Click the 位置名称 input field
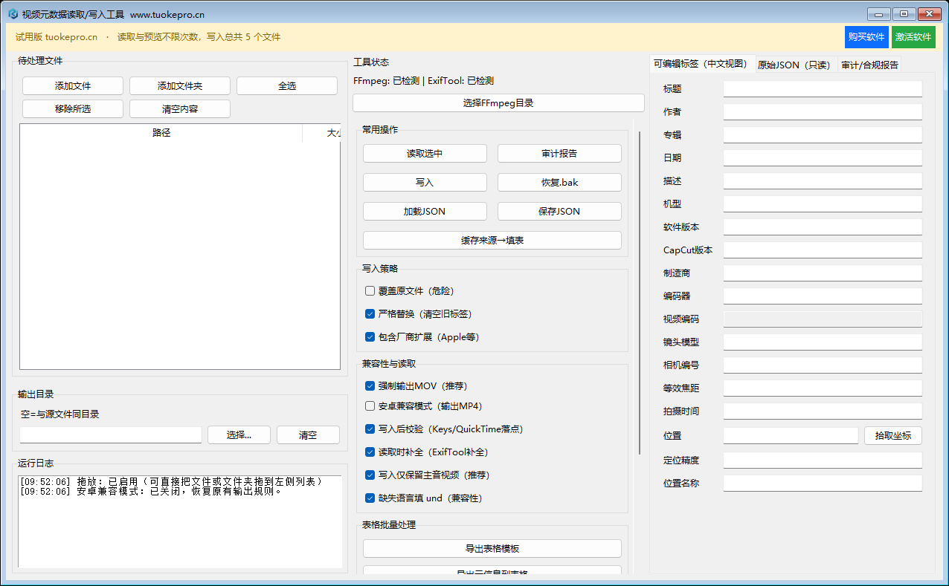949x586 pixels. pos(823,484)
